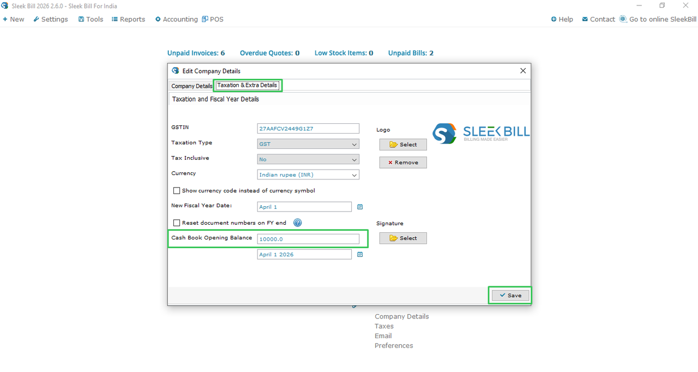Click the Contact menu item
The width and height of the screenshot is (698, 372).
(x=598, y=19)
